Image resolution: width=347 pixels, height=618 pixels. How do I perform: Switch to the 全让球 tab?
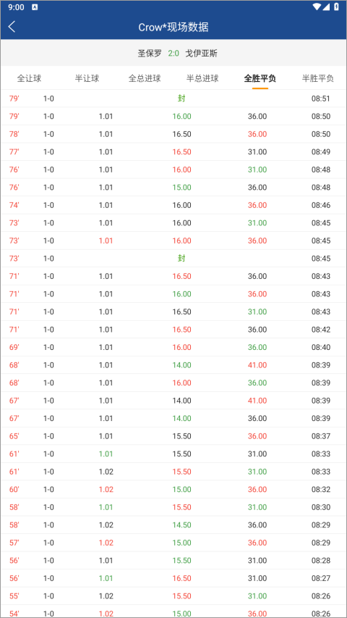click(x=29, y=78)
